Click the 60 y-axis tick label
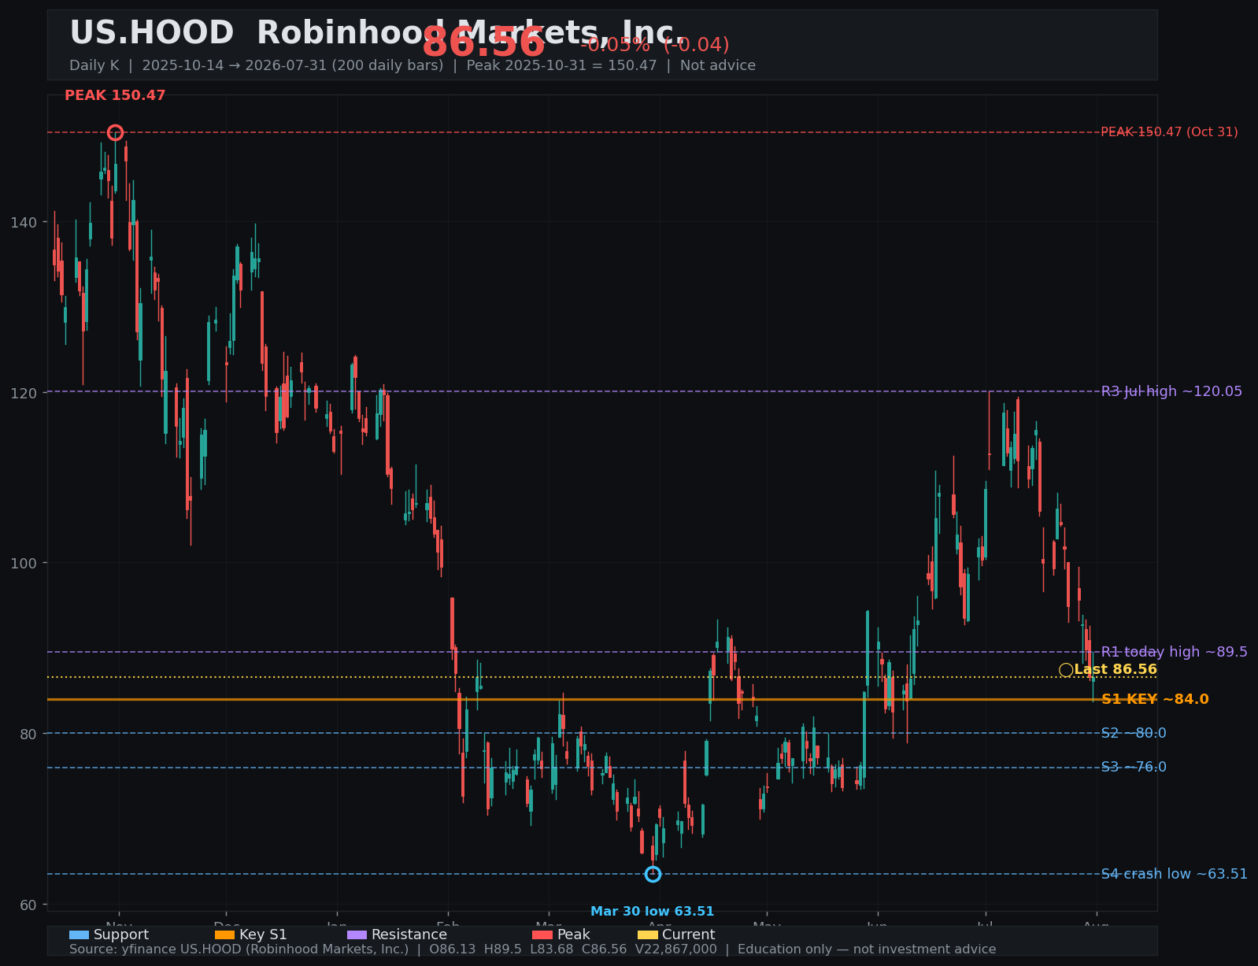 28,905
